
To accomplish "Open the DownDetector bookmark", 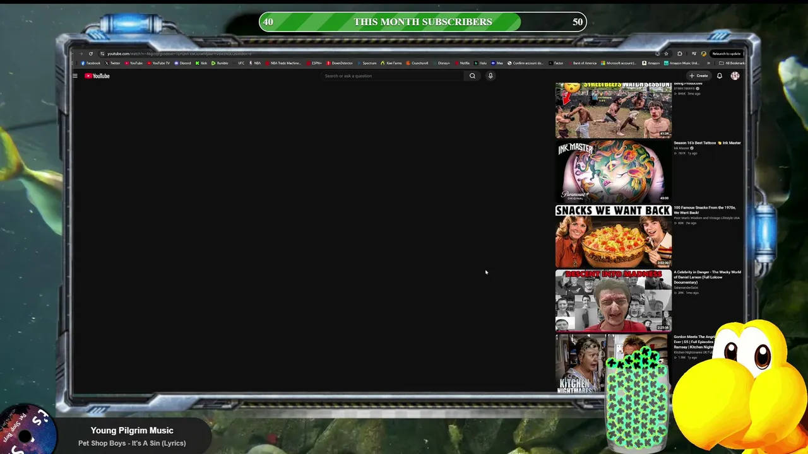I will point(340,63).
